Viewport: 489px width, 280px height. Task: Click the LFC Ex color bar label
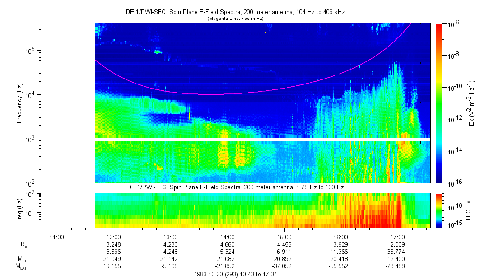470,210
